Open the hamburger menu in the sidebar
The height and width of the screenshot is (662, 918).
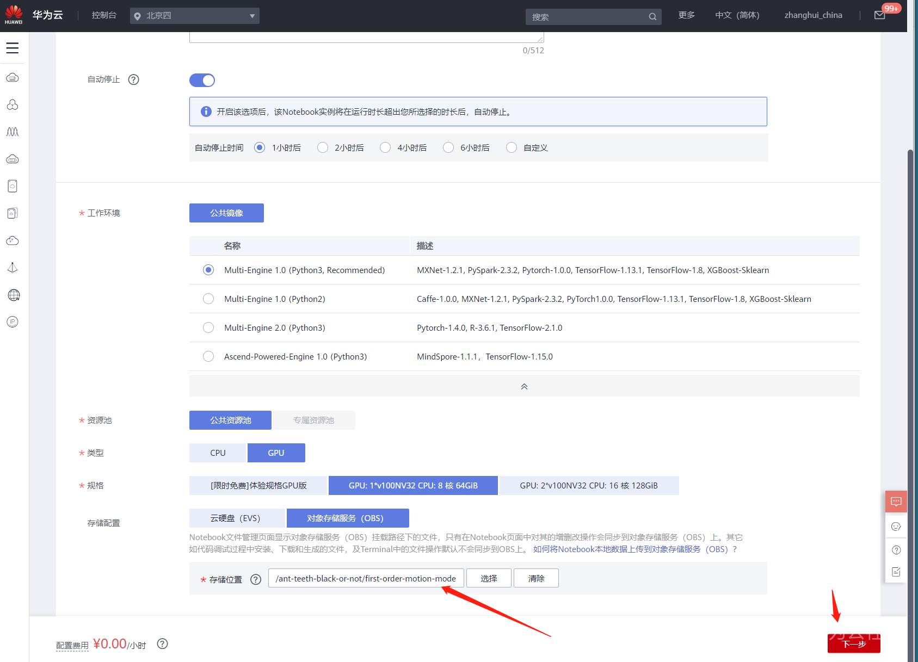click(13, 48)
